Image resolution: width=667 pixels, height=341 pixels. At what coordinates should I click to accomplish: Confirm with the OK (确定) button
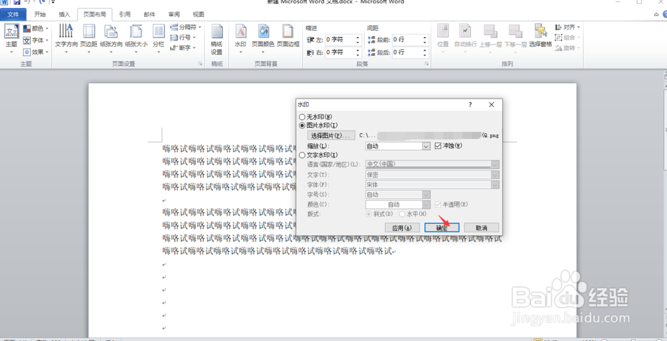[442, 228]
